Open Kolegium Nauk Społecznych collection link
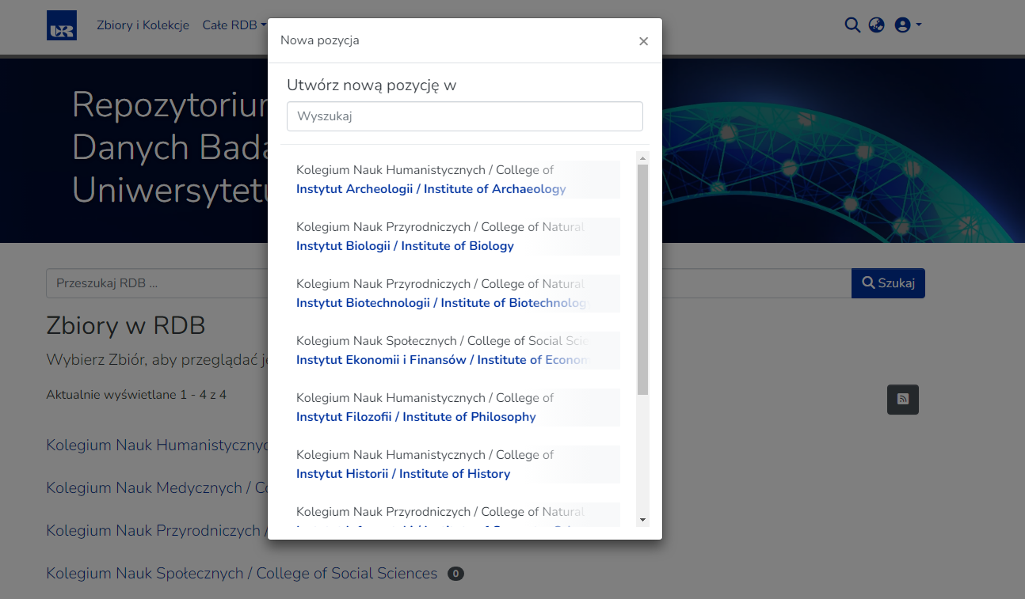 [242, 573]
